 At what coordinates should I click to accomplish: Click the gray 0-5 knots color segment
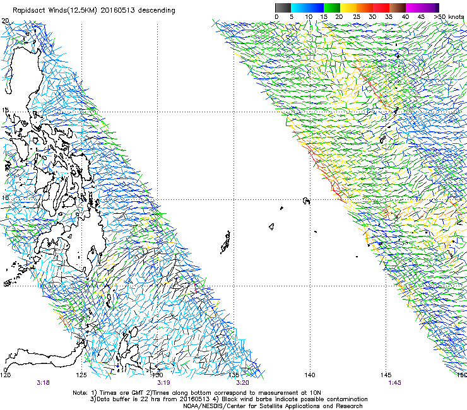283,8
